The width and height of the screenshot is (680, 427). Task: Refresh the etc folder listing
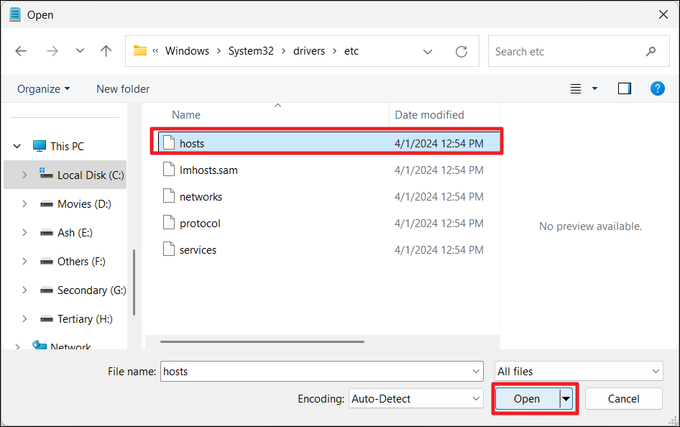(461, 51)
